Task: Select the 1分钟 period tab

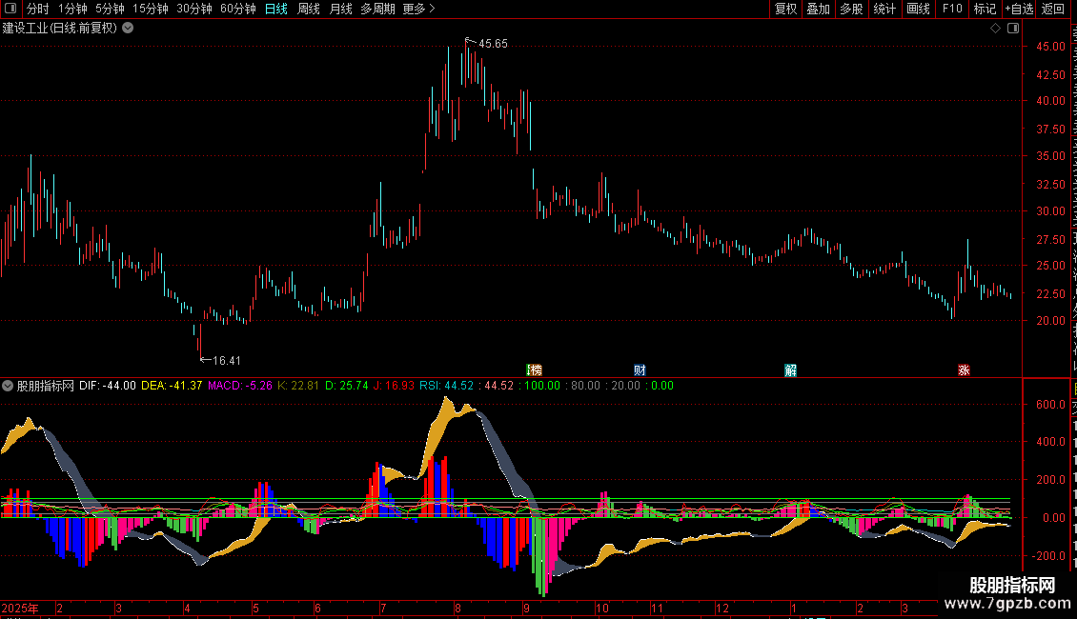Action: pyautogui.click(x=72, y=9)
